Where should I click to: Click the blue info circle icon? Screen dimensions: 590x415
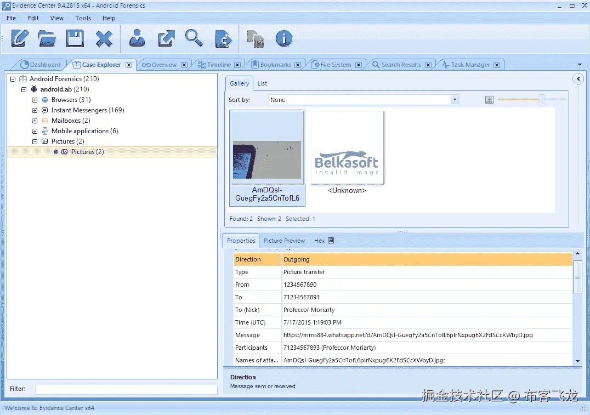point(283,38)
